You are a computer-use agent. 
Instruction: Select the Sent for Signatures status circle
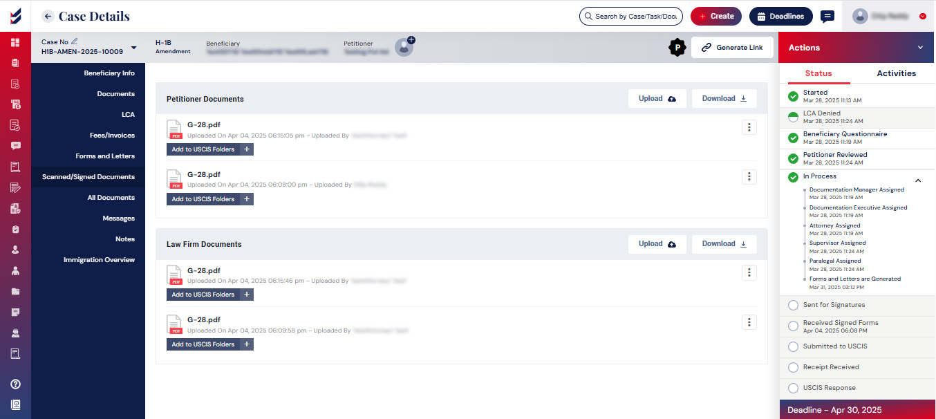(x=793, y=305)
